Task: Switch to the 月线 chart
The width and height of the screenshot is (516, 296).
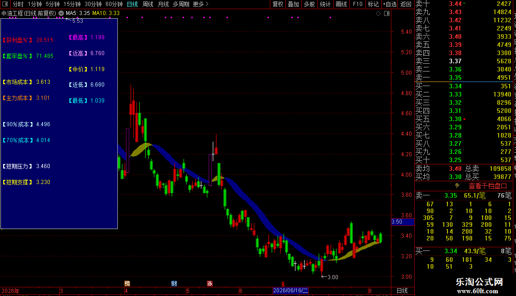Action: tap(163, 4)
